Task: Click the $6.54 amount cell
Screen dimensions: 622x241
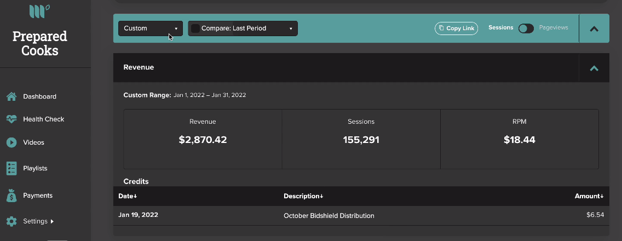Action: click(595, 215)
